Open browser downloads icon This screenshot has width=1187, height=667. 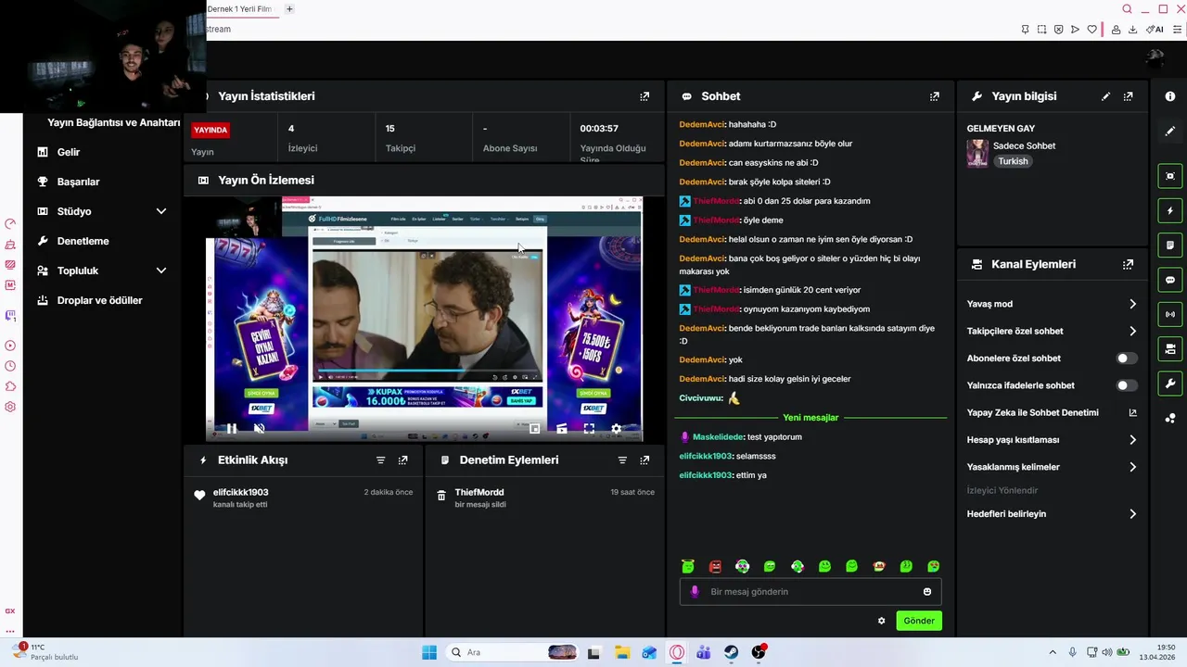1132,30
